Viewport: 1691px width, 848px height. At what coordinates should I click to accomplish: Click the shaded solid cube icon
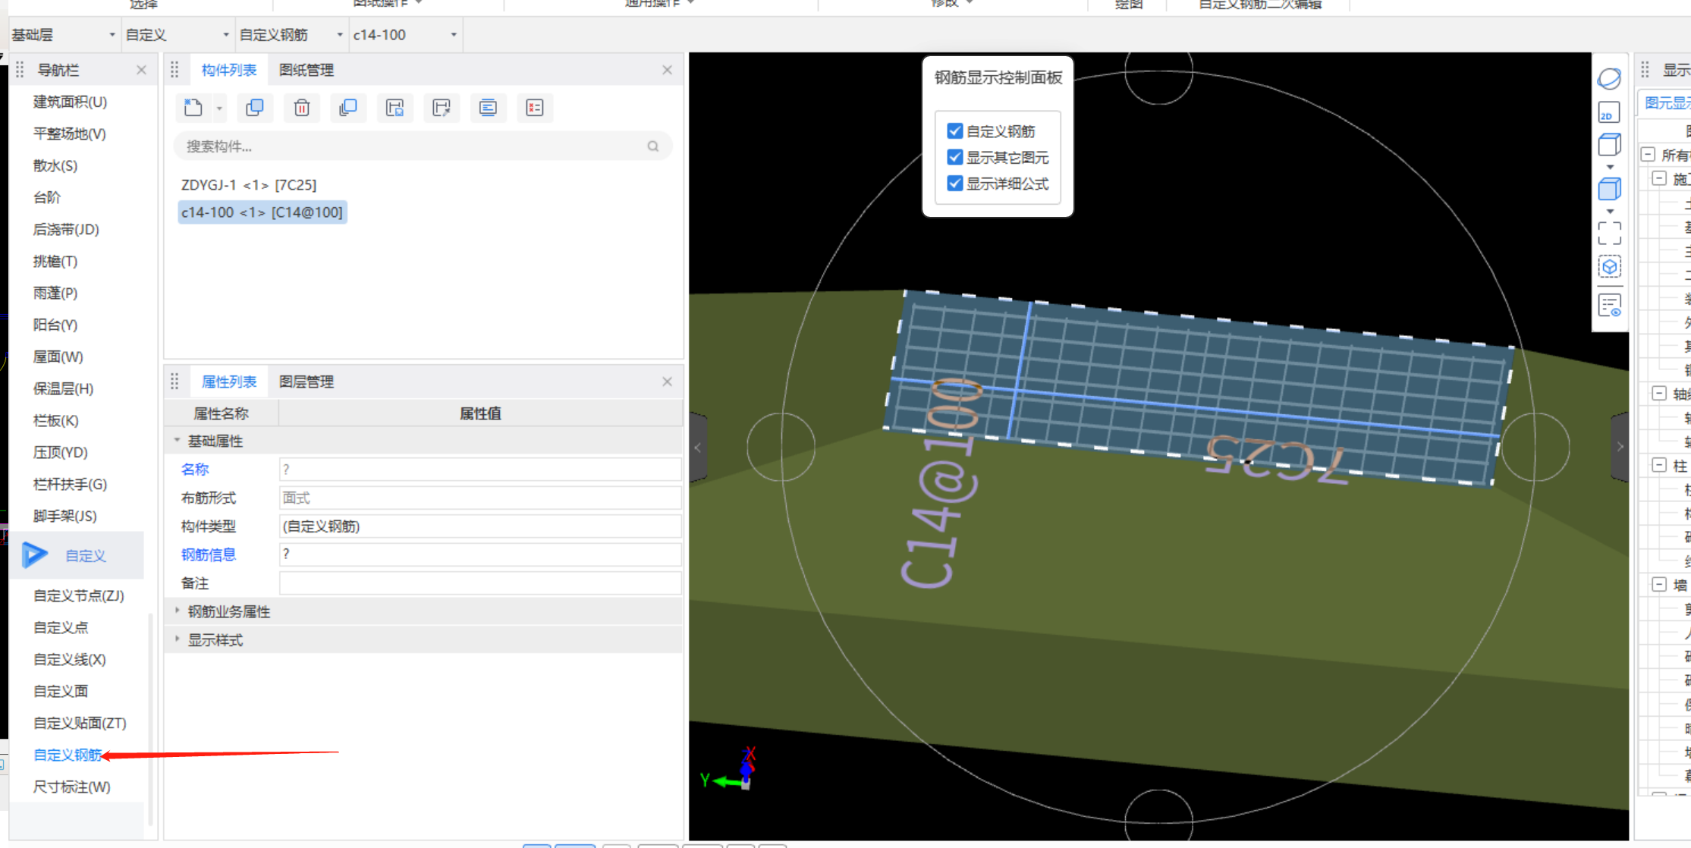pyautogui.click(x=1609, y=189)
